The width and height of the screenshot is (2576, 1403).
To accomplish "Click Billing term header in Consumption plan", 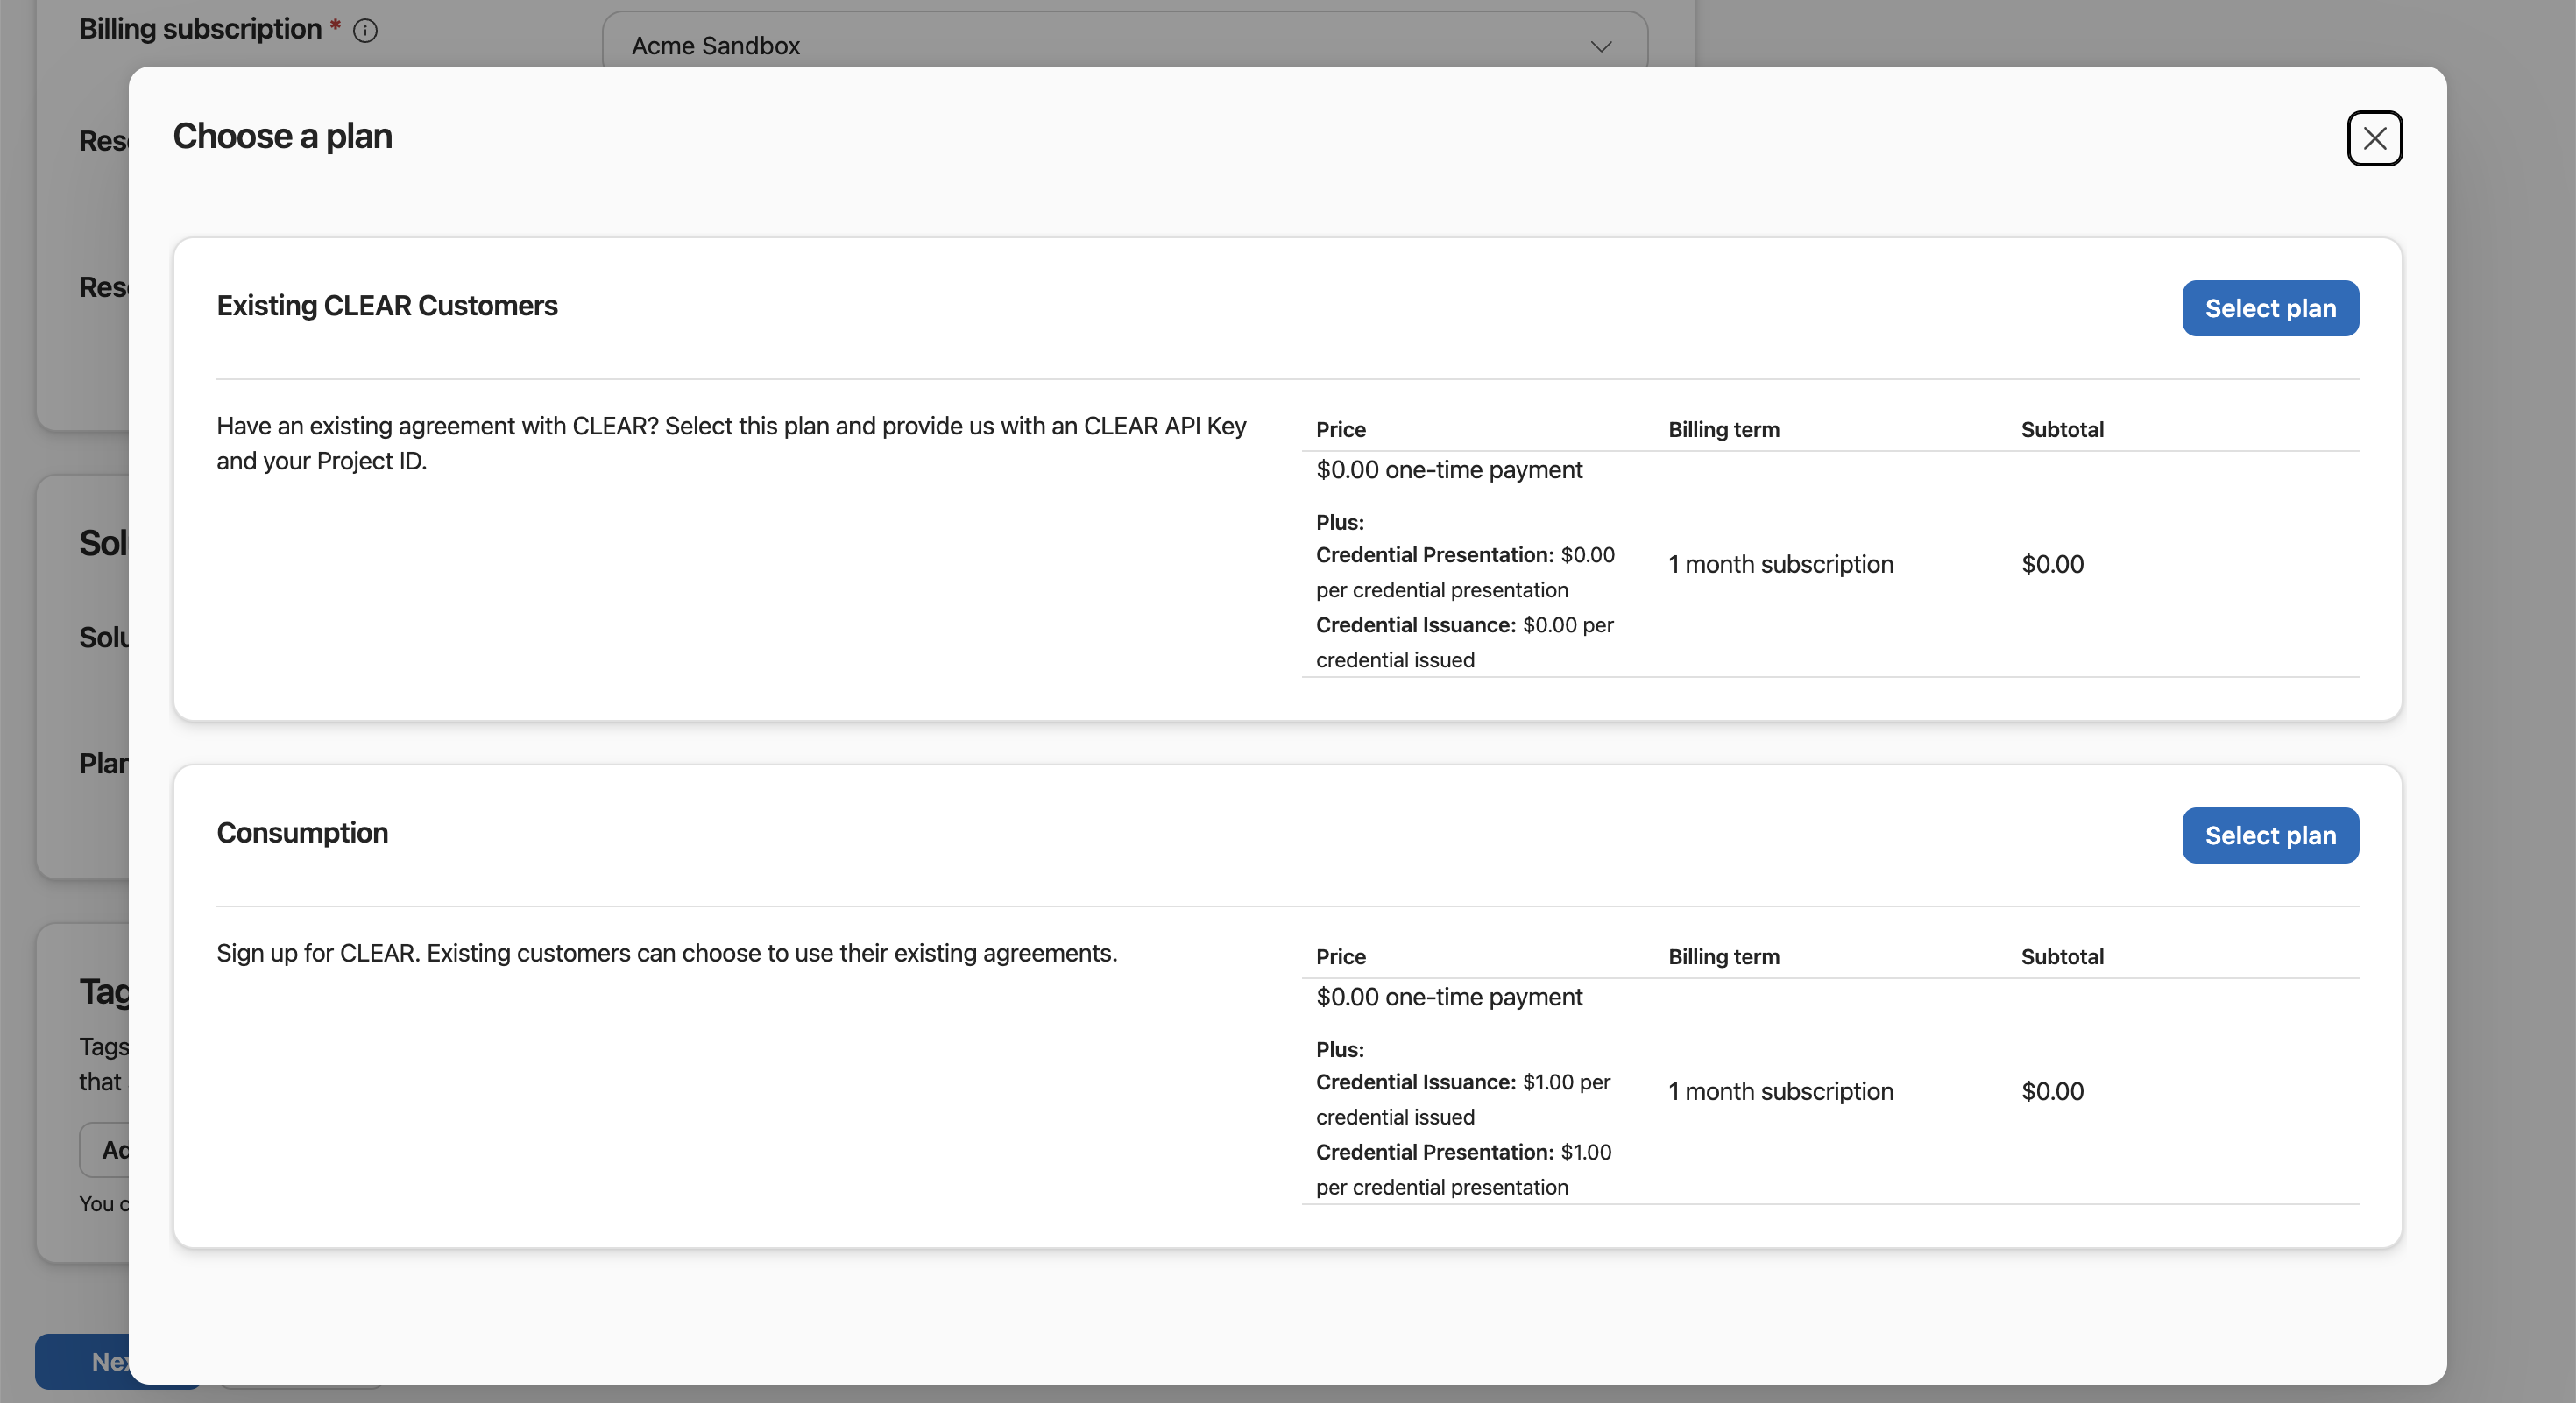I will [1724, 956].
